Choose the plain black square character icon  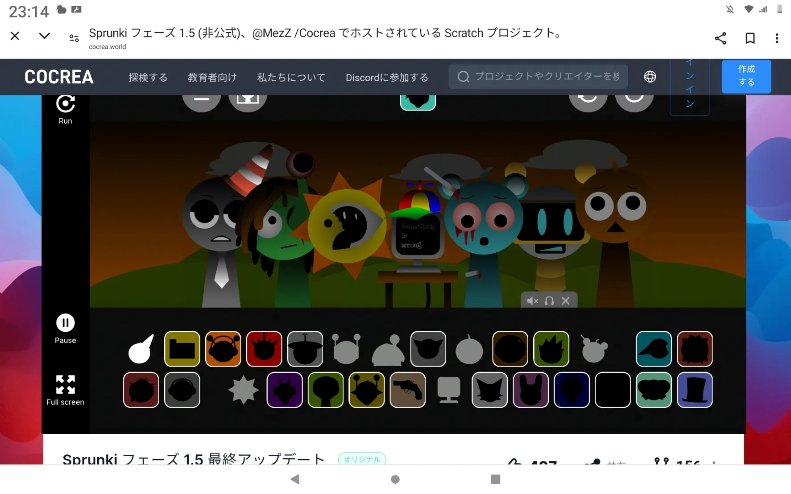coord(613,390)
